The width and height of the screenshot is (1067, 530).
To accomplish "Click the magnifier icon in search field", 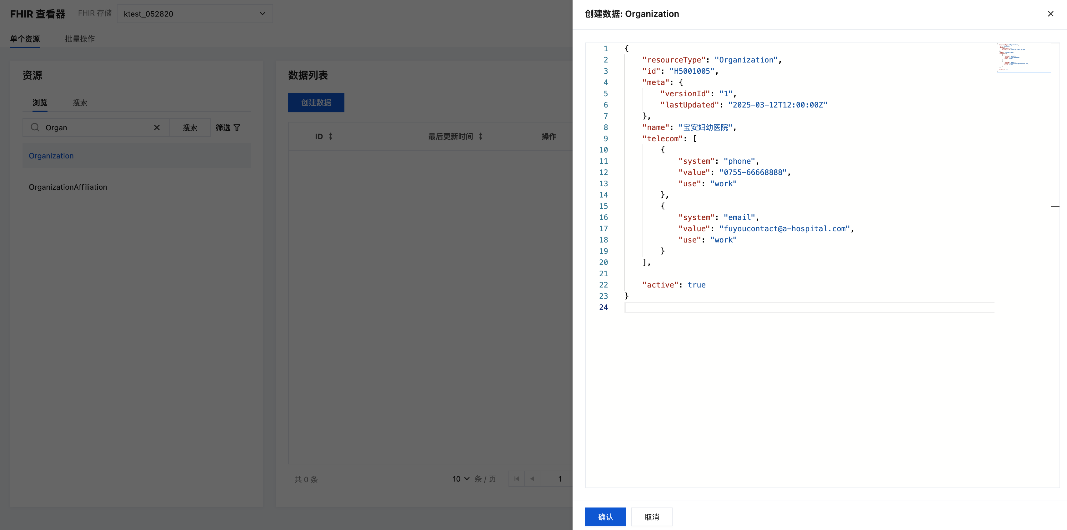I will [35, 127].
